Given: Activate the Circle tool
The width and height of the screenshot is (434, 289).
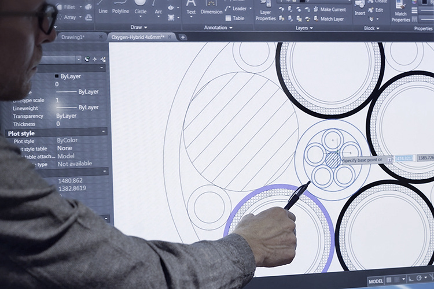Looking at the screenshot, I should [141, 8].
